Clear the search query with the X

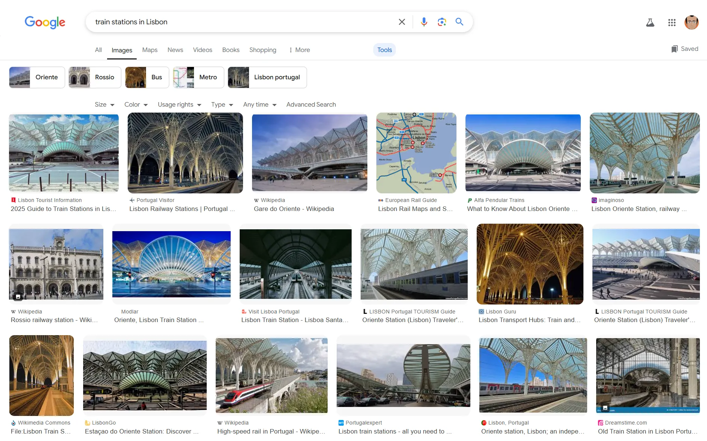click(401, 22)
